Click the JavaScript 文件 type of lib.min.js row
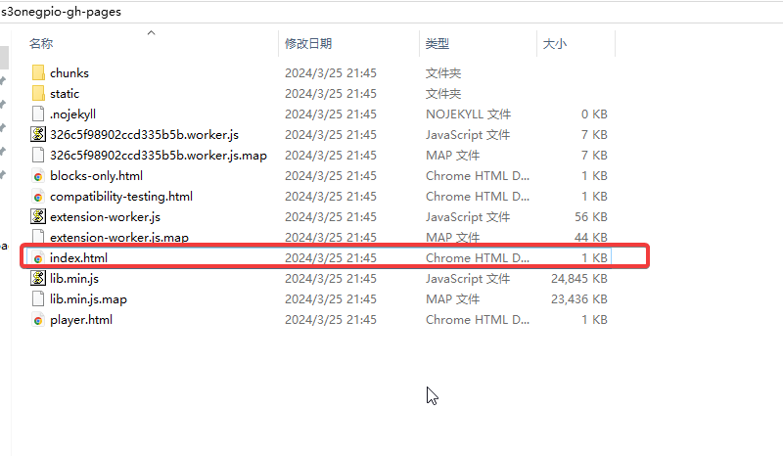 (468, 278)
